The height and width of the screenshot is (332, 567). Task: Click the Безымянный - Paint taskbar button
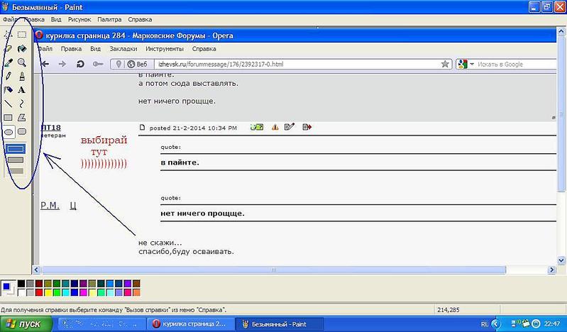coord(279,324)
